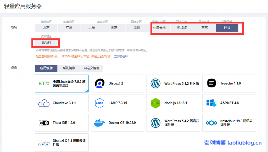Select the 新加坡 region button
Image resolution: width=268 pixels, height=152 pixels.
coord(182,28)
